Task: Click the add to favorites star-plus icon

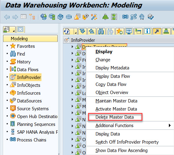Action: tap(120, 31)
